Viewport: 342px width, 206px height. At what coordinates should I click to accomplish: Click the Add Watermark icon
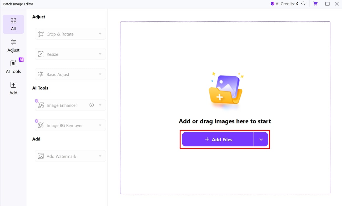[x=41, y=156]
